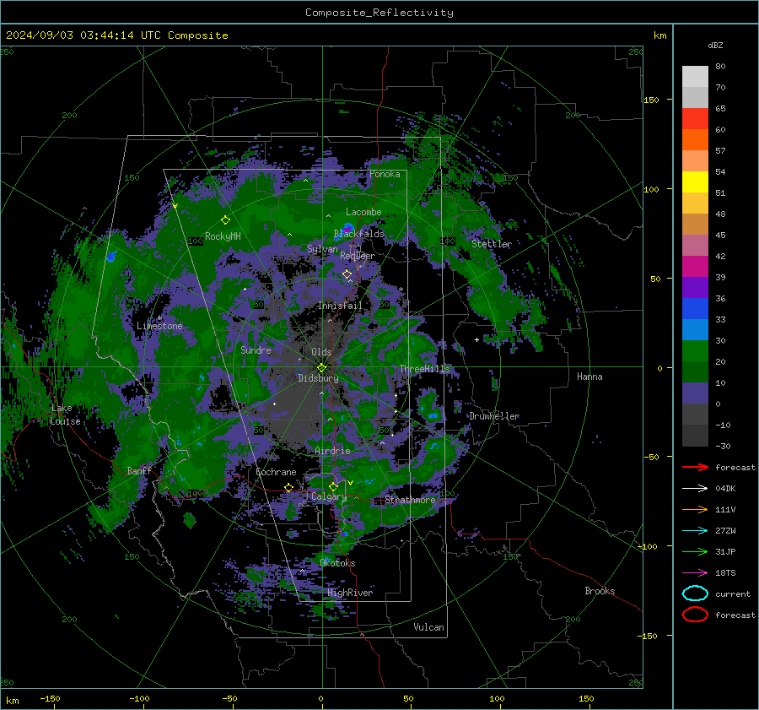Click the -100 tick on bottom axis

139,698
